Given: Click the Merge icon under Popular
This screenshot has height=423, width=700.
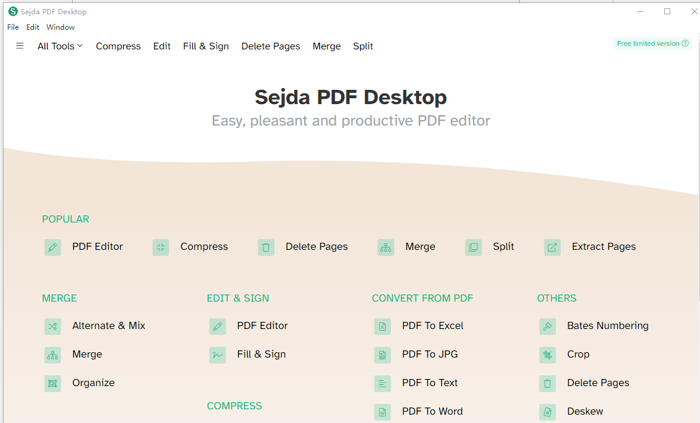Looking at the screenshot, I should pos(386,247).
